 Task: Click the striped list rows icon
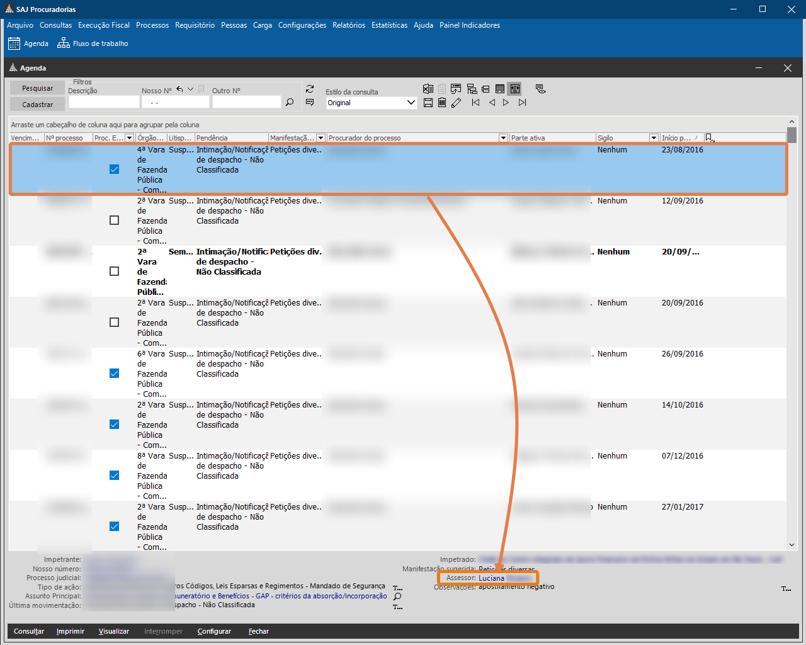click(x=500, y=89)
